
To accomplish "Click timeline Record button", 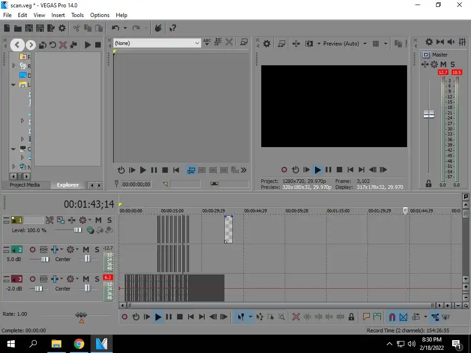I will (125, 317).
